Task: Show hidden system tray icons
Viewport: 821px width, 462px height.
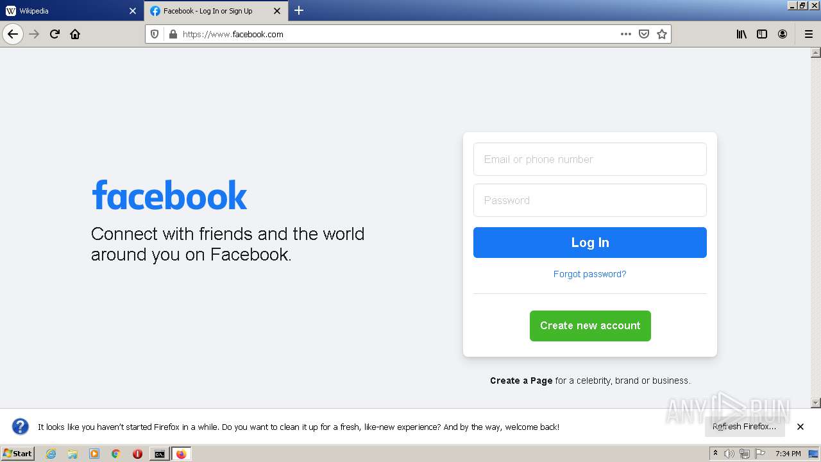Action: (716, 454)
